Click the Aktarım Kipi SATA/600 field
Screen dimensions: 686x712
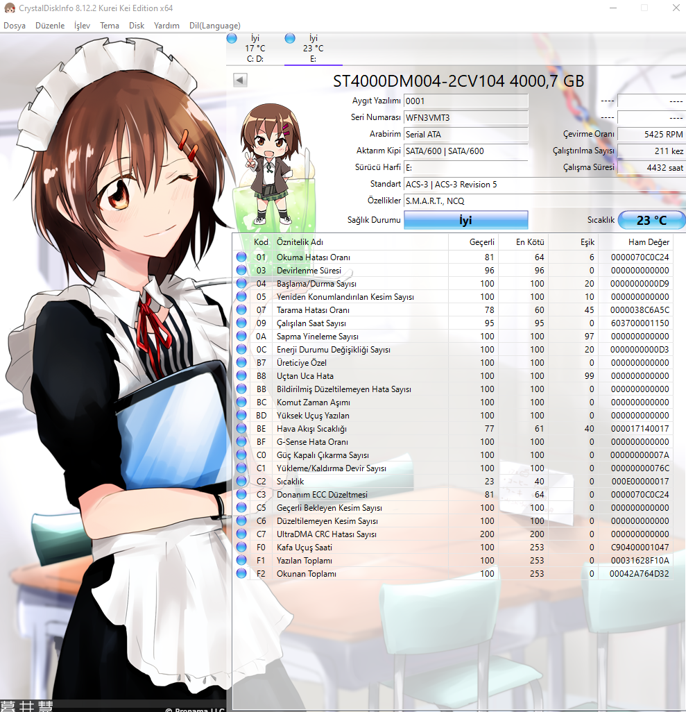(466, 151)
